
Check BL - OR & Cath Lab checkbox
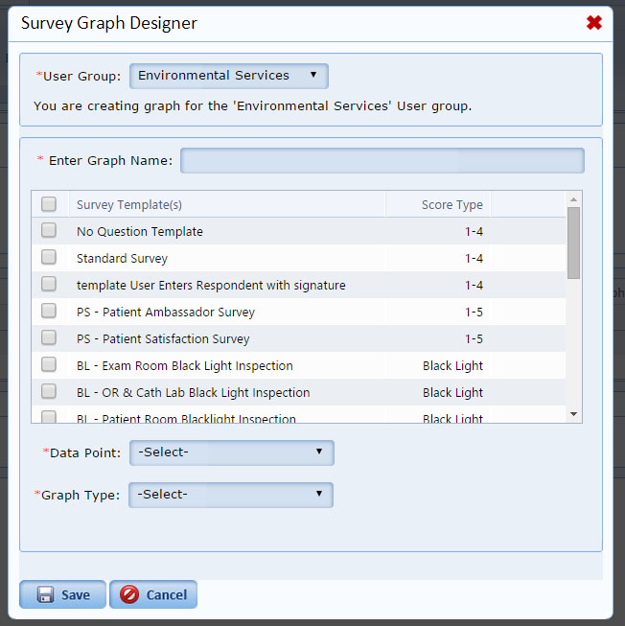[x=49, y=392]
